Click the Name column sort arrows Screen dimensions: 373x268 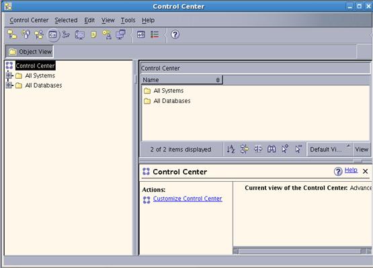218,80
